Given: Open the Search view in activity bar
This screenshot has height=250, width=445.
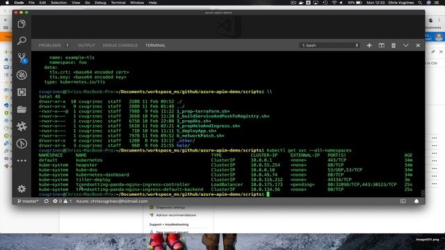Looking at the screenshot, I should click(x=22, y=40).
